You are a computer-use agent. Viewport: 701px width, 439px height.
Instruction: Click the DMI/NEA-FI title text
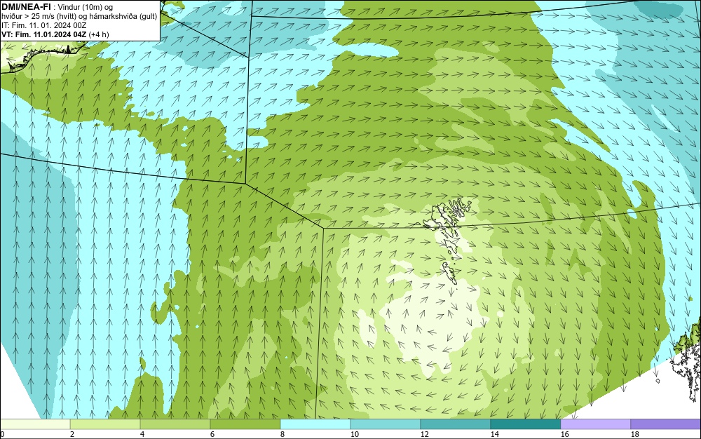coord(26,6)
